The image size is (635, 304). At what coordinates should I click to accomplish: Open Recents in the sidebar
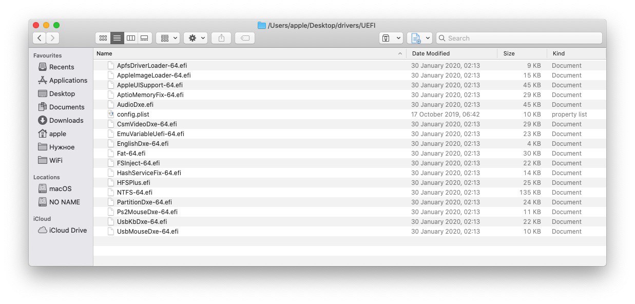click(x=56, y=67)
